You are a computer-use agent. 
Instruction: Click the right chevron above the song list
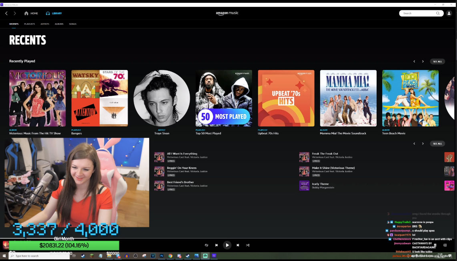[x=423, y=144]
